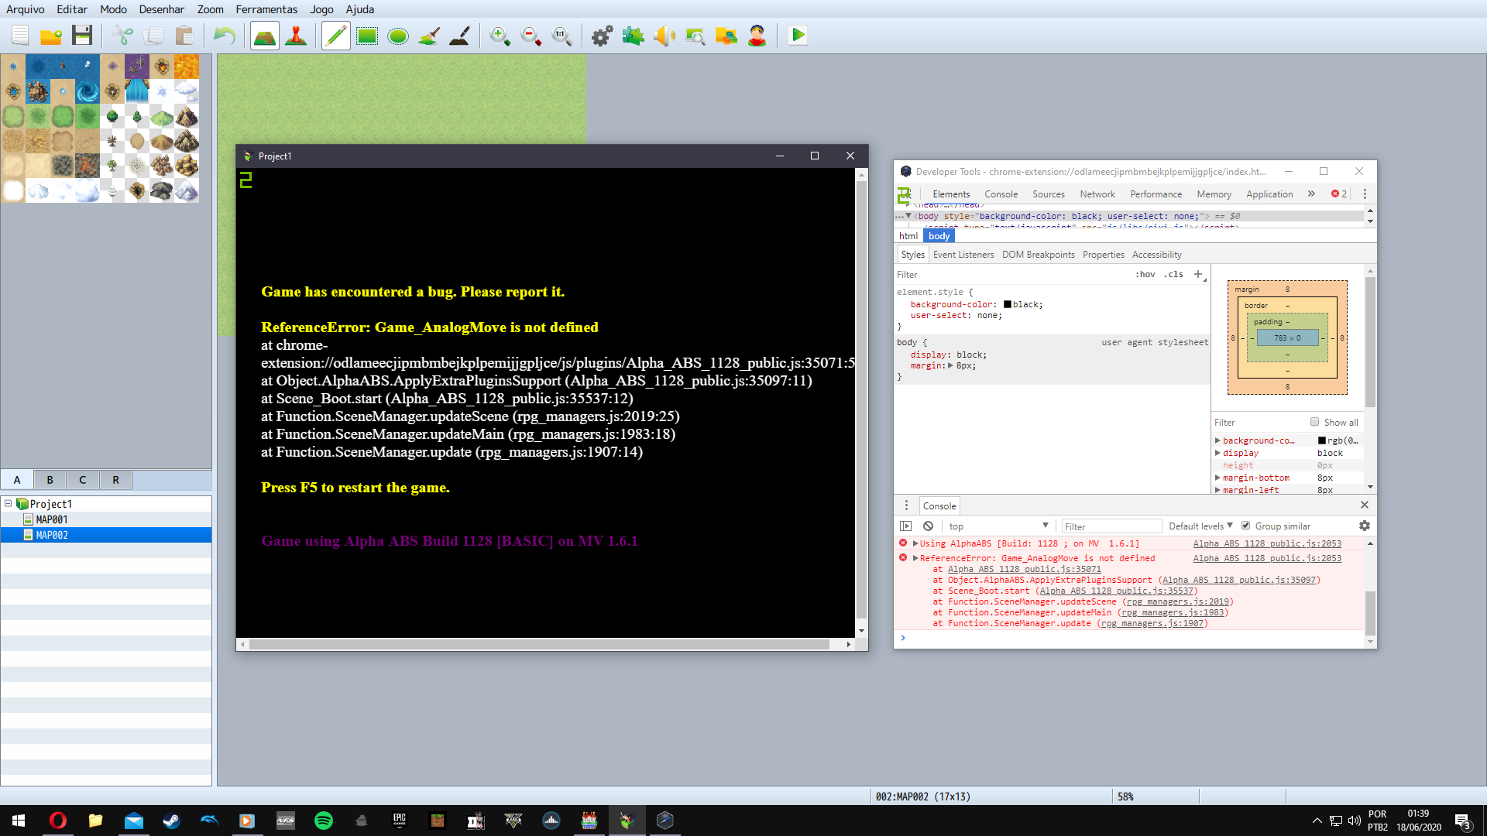Reset map zoom to actual size
Image resolution: width=1487 pixels, height=836 pixels.
coord(562,36)
